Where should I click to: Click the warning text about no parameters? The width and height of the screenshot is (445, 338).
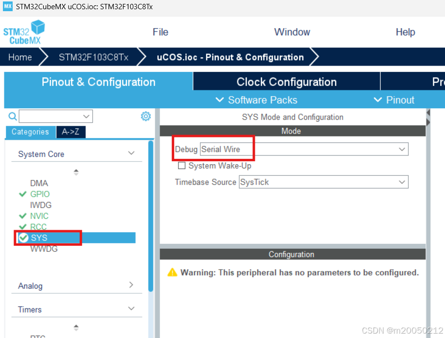click(x=300, y=272)
